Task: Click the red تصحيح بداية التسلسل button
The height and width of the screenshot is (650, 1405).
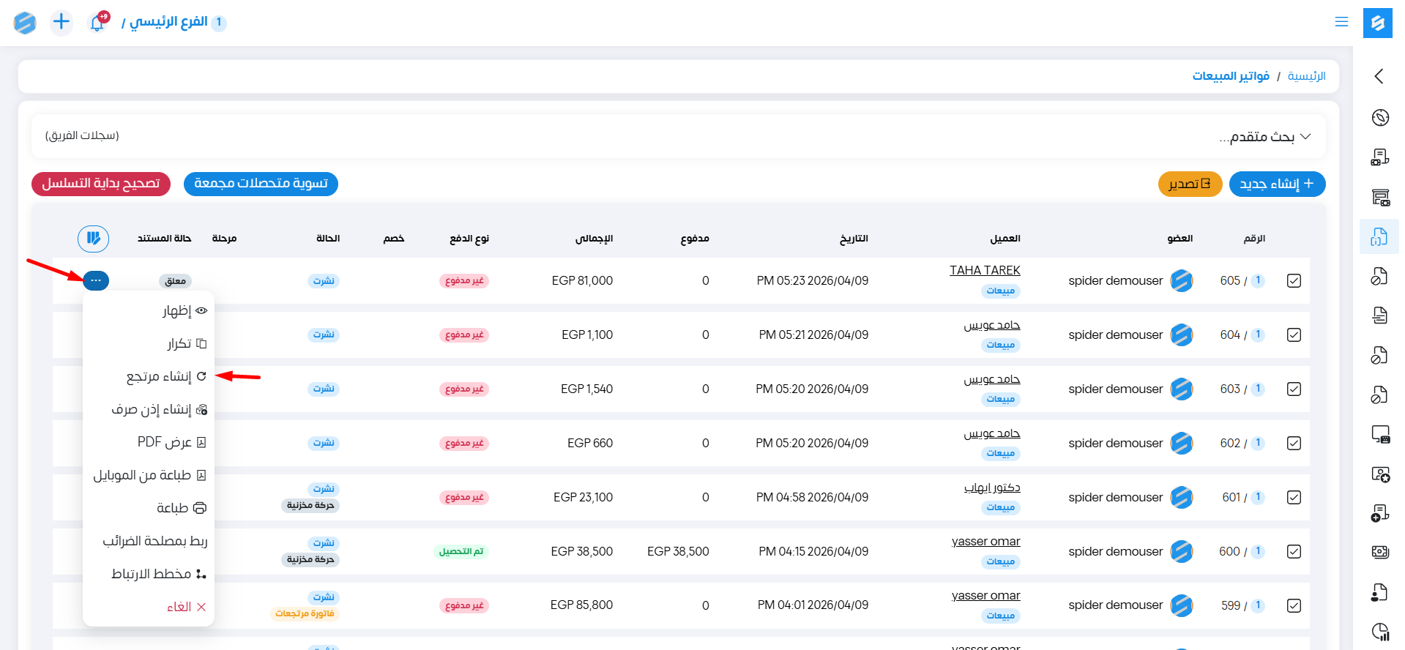Action: [x=101, y=184]
